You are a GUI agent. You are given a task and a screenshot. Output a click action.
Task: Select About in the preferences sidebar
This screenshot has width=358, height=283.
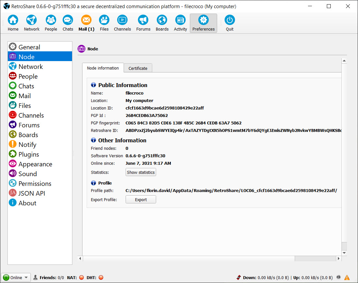[x=40, y=203]
